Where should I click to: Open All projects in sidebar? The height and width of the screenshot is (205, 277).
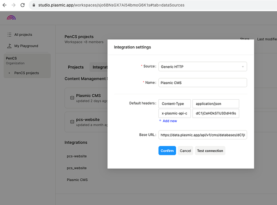(x=23, y=35)
